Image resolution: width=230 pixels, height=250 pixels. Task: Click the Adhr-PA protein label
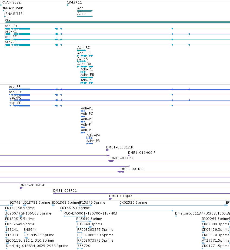[x=93, y=135]
